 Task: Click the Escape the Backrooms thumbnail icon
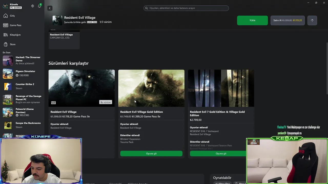click(8, 125)
